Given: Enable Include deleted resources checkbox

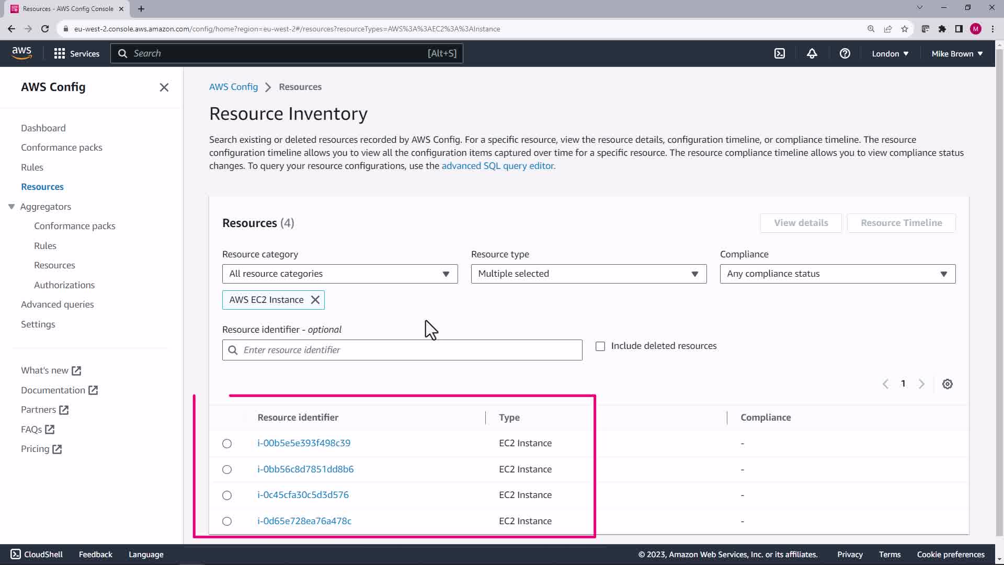Looking at the screenshot, I should tap(600, 346).
